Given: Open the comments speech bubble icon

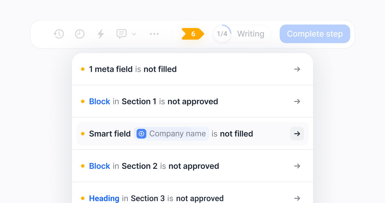Looking at the screenshot, I should tap(121, 34).
